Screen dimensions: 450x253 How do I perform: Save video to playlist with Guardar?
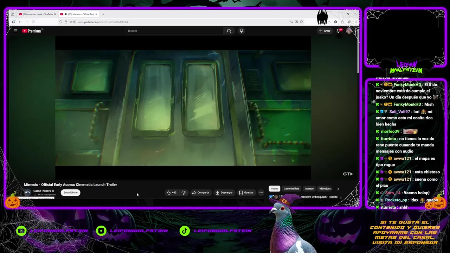point(246,193)
